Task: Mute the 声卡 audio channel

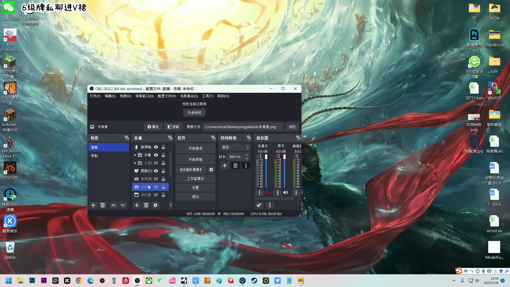Action: pyautogui.click(x=286, y=192)
